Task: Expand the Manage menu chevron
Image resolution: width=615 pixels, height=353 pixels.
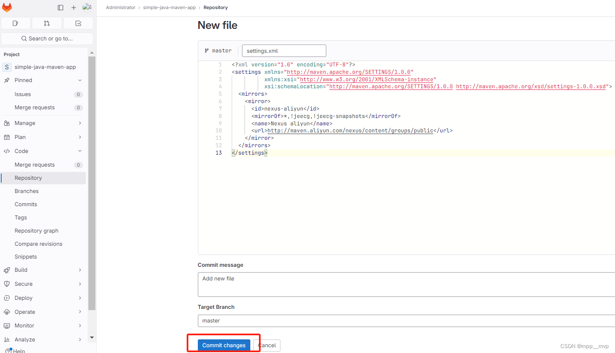Action: (80, 123)
